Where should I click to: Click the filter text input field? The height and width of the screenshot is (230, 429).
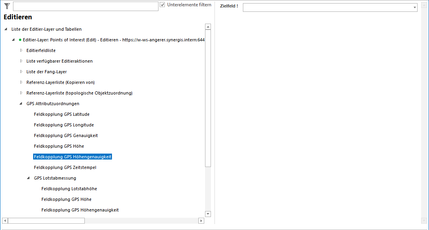tap(86, 6)
